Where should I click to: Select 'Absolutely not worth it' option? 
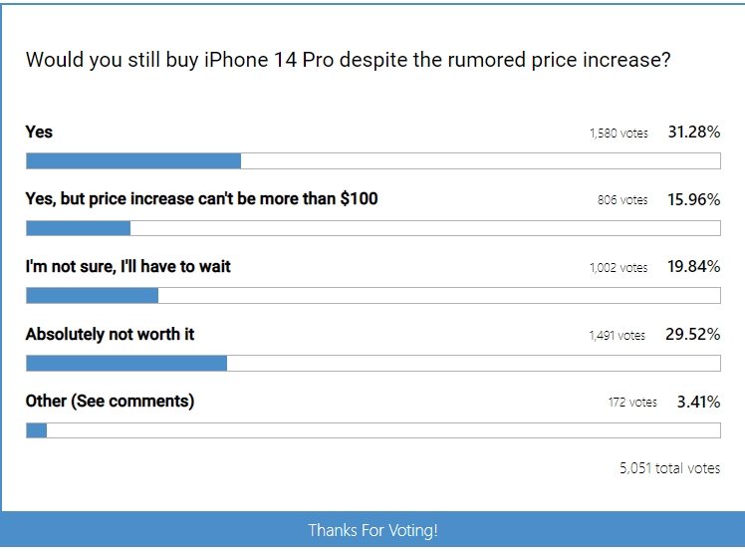pos(110,334)
